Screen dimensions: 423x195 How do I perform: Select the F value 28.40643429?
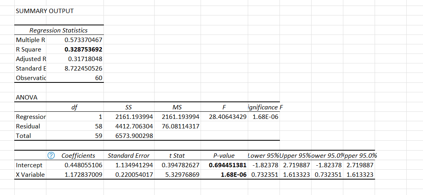click(x=228, y=117)
